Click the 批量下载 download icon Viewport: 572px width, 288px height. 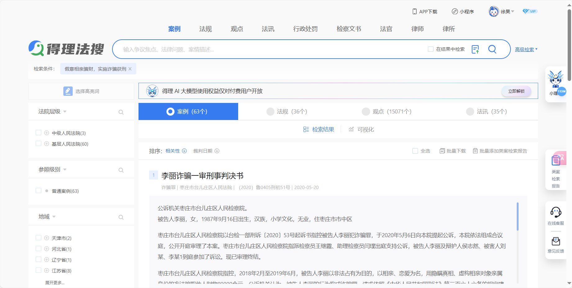point(442,151)
